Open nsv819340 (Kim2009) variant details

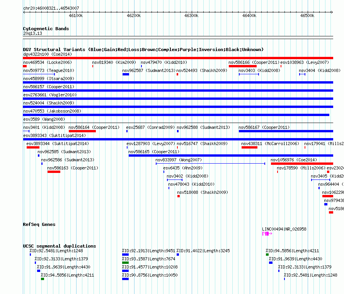click(114, 62)
